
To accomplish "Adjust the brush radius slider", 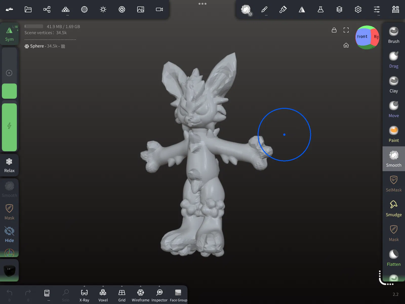I will pos(9,73).
